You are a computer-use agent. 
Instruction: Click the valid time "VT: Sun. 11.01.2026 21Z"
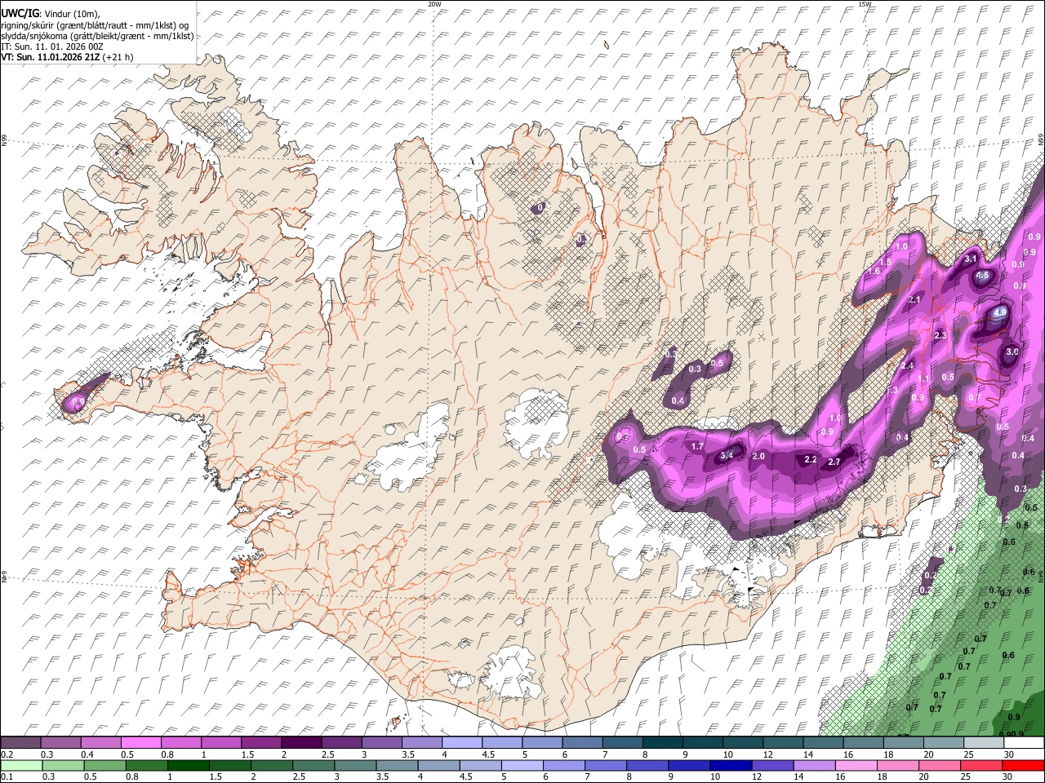point(51,57)
